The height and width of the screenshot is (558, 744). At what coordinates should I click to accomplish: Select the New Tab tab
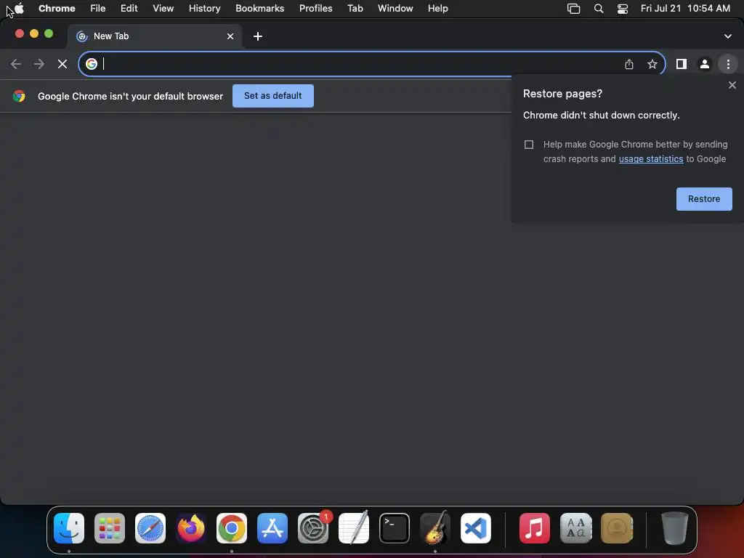pos(154,36)
